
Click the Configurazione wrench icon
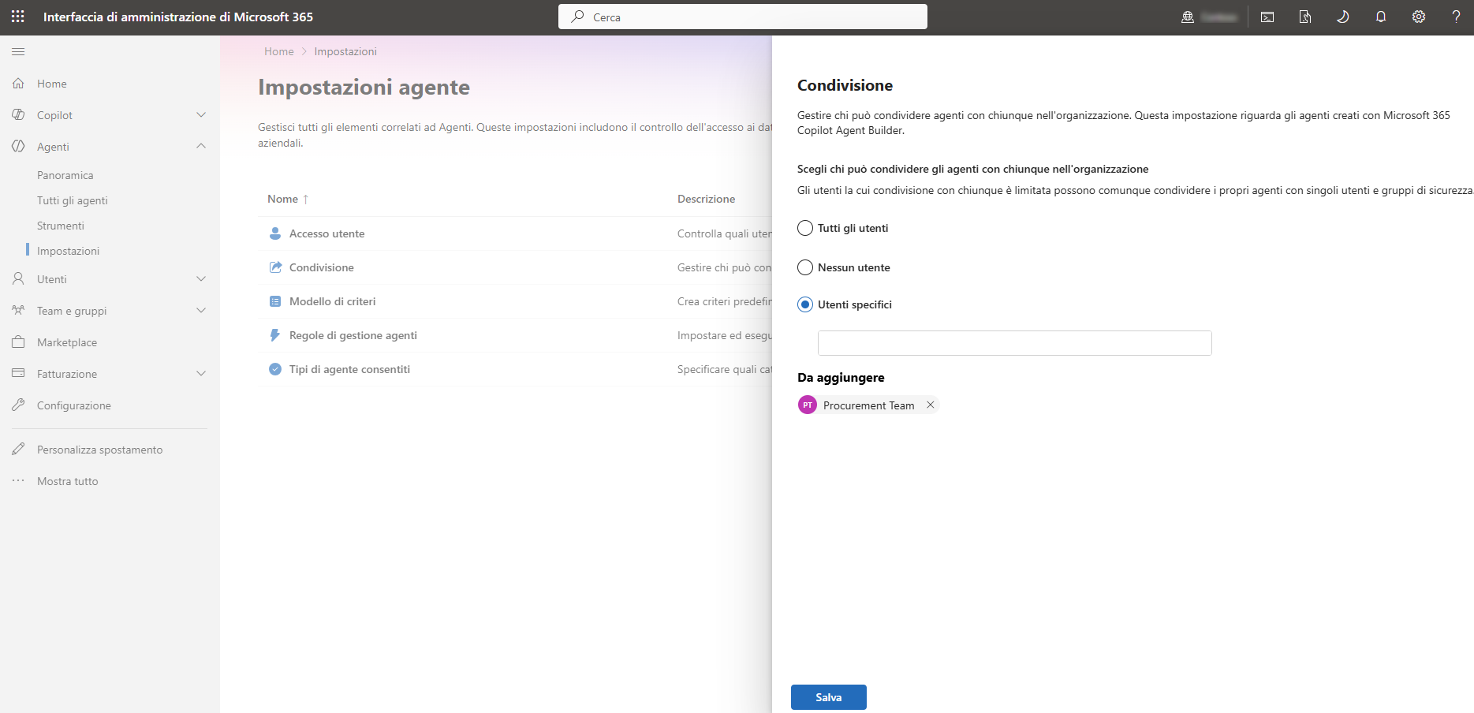click(x=18, y=405)
